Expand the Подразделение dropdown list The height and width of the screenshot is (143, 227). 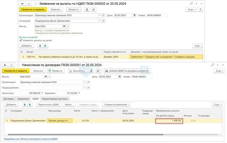click(85, 88)
